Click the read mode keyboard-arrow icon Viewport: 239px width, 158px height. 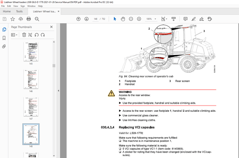coord(173,19)
